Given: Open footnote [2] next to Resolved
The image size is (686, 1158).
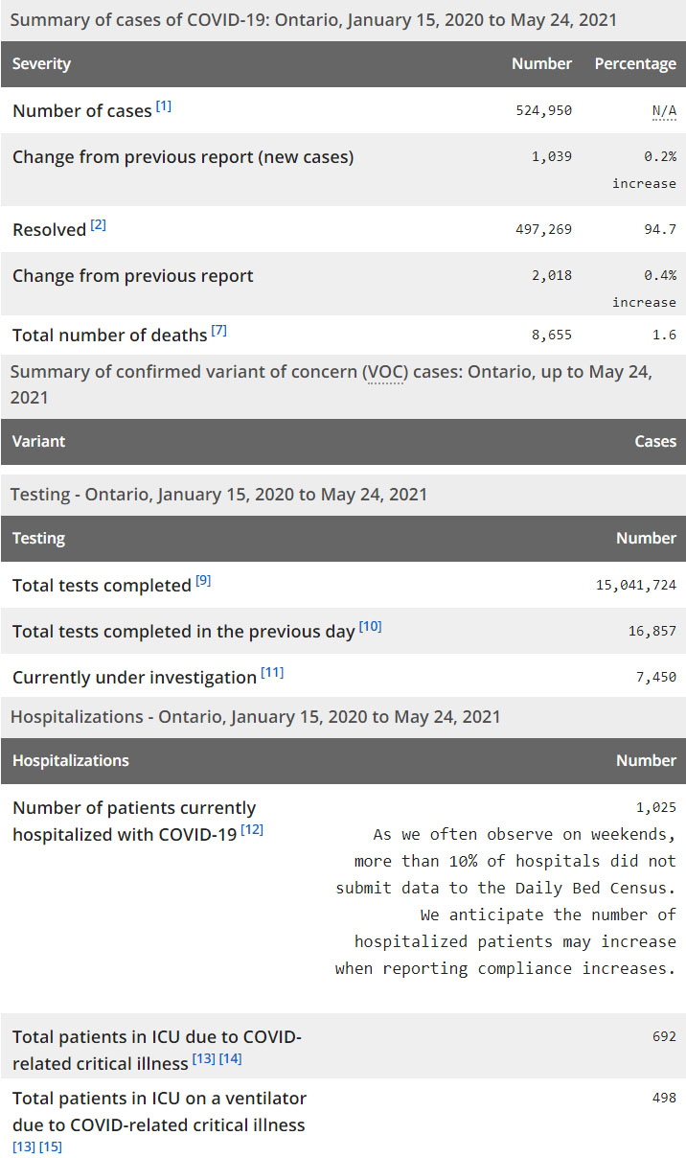Looking at the screenshot, I should (x=99, y=225).
